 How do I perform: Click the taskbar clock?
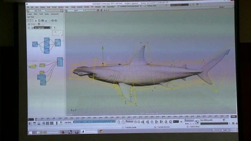coord(233,130)
